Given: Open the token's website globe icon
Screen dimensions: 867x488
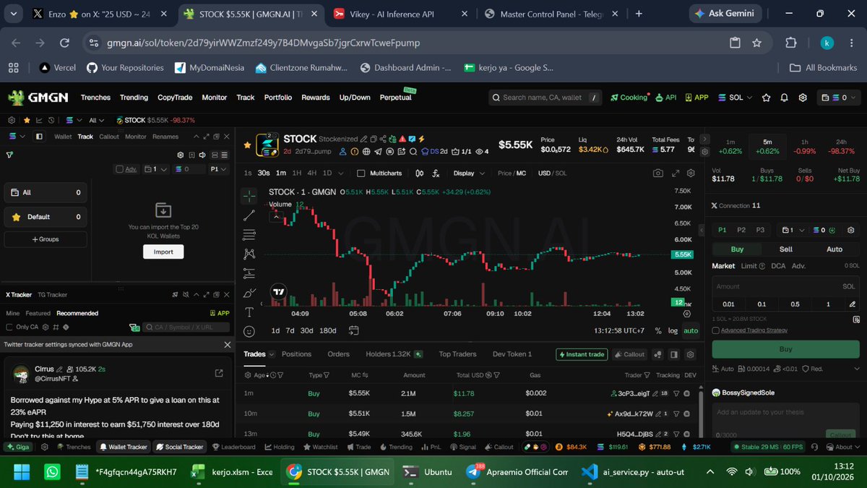Looking at the screenshot, I should pos(366,152).
